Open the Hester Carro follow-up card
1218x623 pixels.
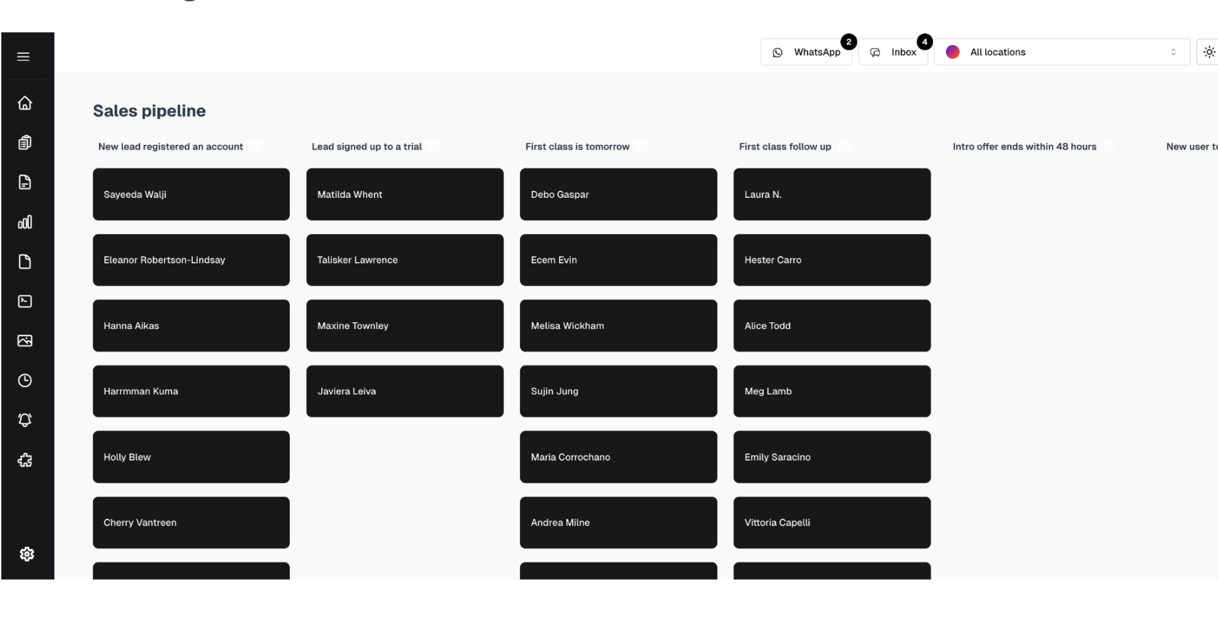pos(832,260)
